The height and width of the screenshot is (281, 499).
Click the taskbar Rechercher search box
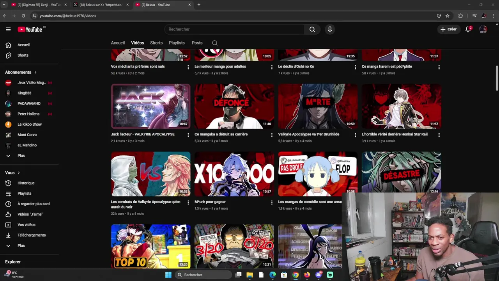click(202, 275)
